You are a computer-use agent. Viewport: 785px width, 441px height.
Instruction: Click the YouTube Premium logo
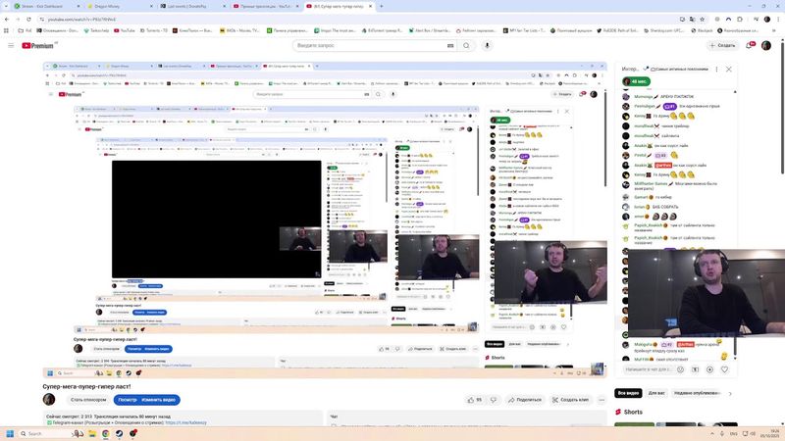(38, 45)
